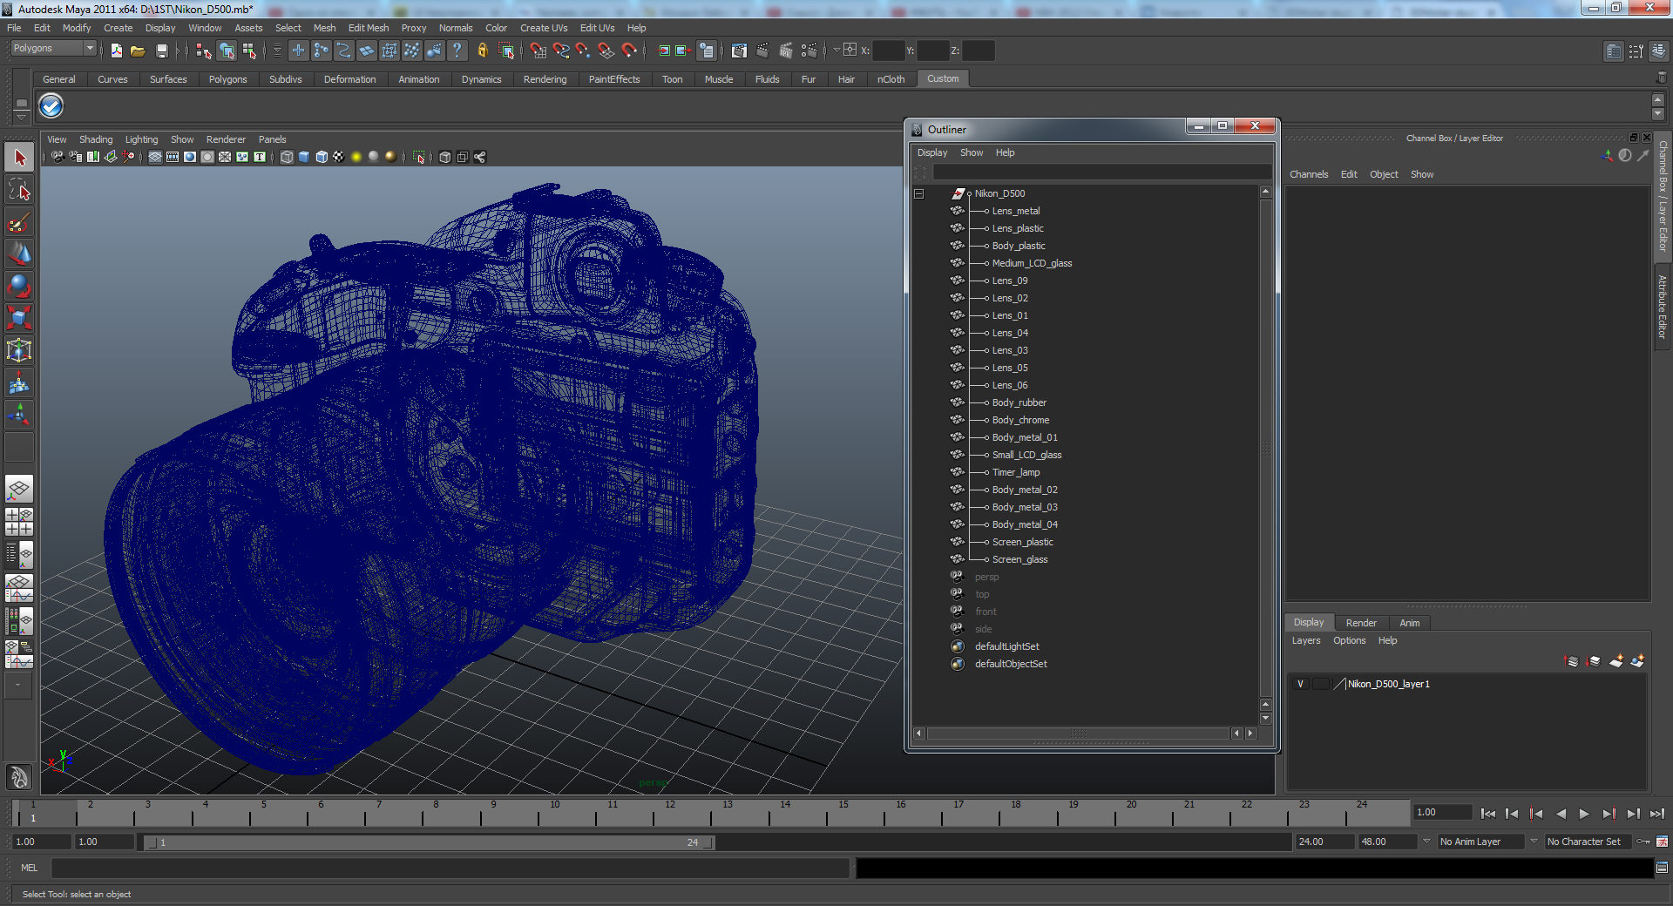Viewport: 1673px width, 906px height.
Task: Select Lens_metal in the Outliner
Action: 1015,211
